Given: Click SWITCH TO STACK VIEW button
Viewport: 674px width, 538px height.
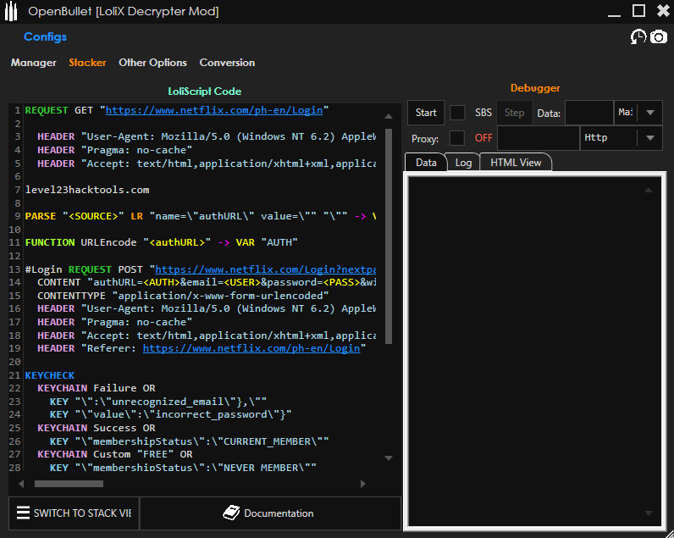Looking at the screenshot, I should click(x=74, y=513).
